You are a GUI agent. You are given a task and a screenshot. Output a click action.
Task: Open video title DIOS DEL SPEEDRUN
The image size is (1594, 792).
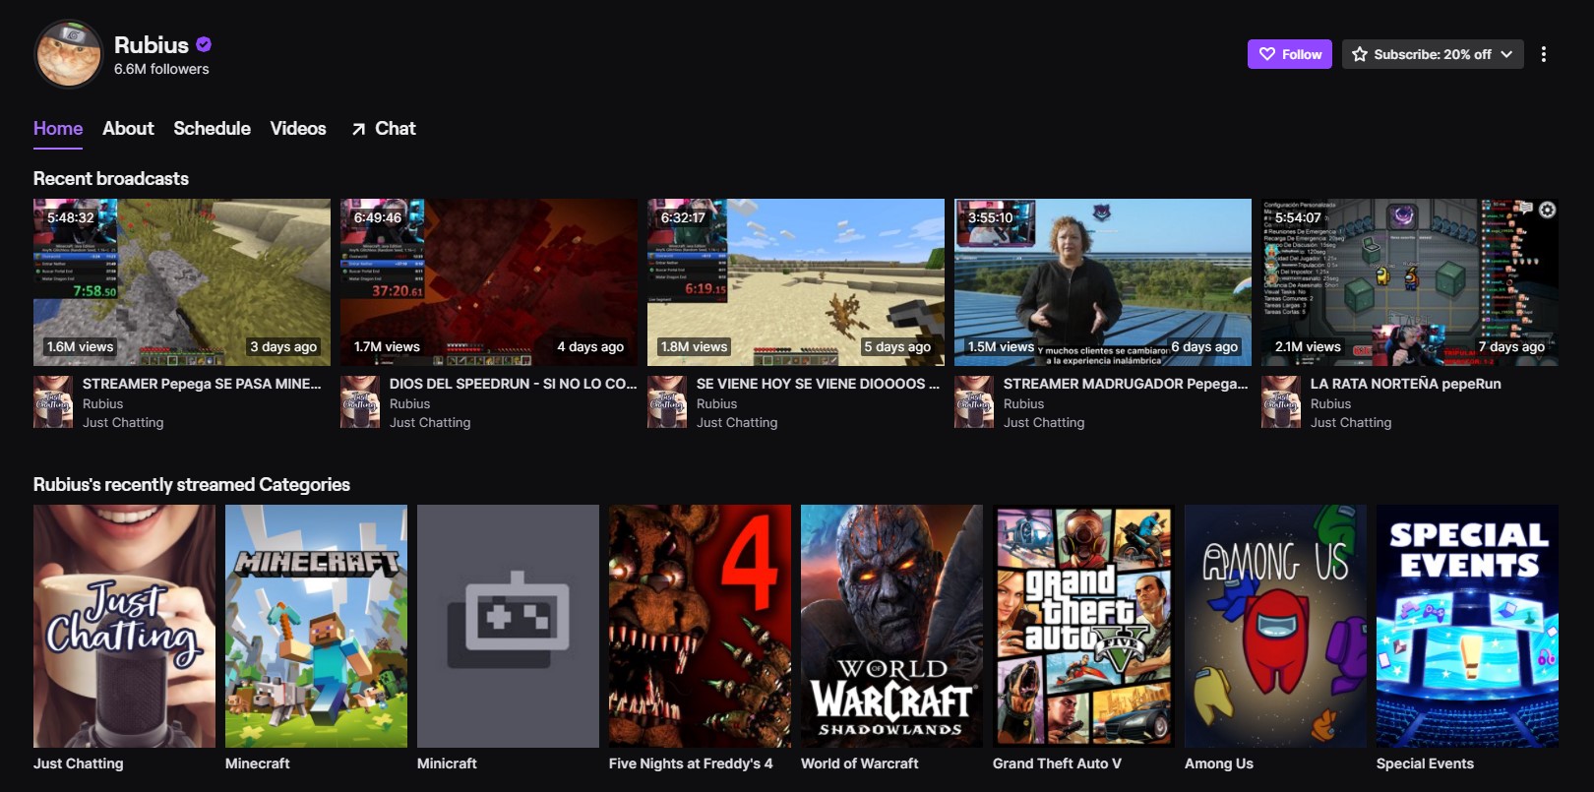[513, 384]
